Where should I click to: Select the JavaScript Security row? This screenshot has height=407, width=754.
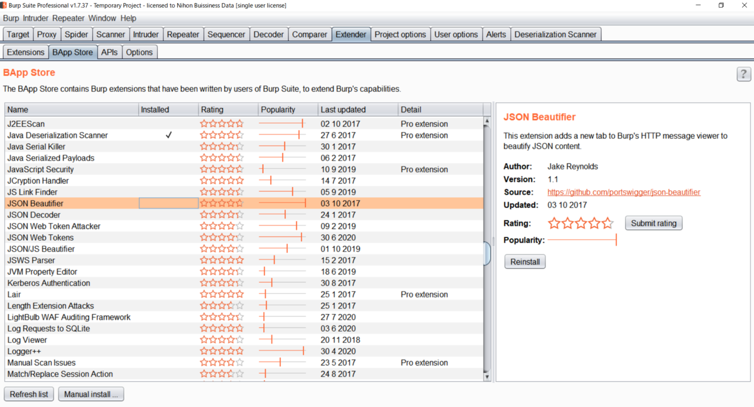click(x=244, y=170)
